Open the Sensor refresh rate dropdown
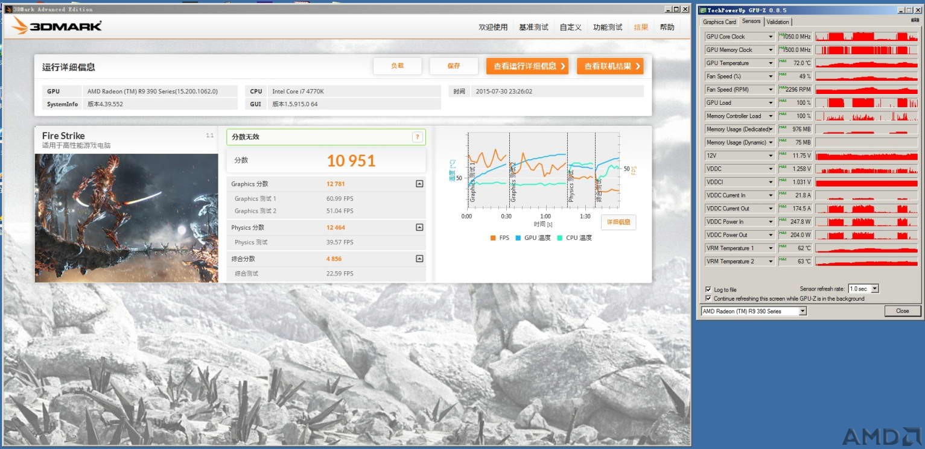 click(x=875, y=289)
